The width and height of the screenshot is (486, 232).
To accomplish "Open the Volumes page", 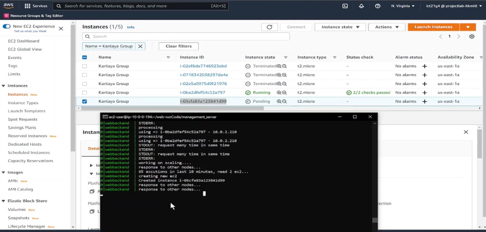I will tap(17, 210).
